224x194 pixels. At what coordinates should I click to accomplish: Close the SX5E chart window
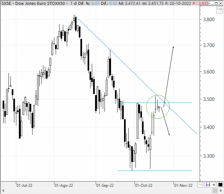point(220,3)
